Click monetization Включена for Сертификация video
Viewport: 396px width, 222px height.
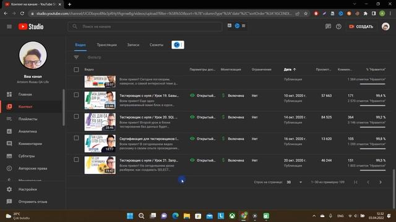pos(233,139)
